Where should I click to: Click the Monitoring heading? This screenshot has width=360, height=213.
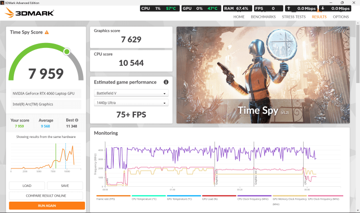click(x=106, y=133)
